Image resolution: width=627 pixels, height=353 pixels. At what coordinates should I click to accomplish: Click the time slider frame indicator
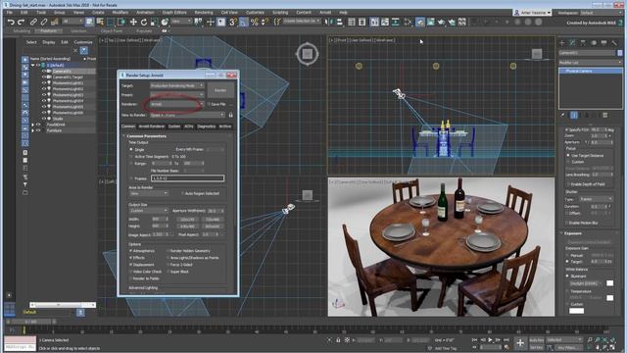pyautogui.click(x=30, y=322)
